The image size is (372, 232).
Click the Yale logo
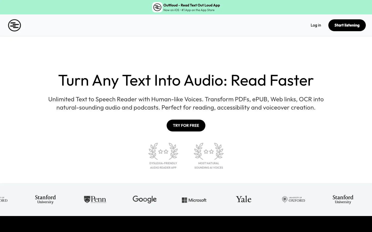(x=244, y=199)
